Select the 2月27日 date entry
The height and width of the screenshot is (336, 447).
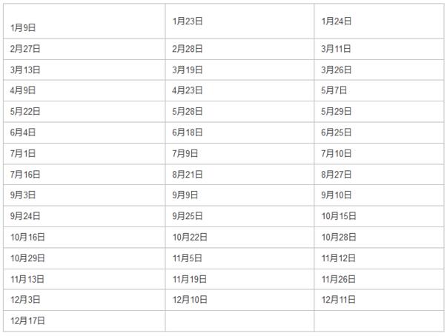coord(26,49)
